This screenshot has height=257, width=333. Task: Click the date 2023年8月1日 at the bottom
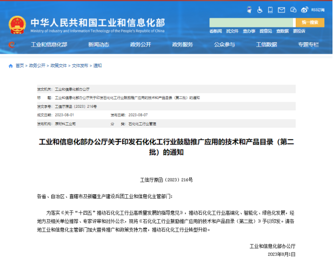click(x=282, y=254)
